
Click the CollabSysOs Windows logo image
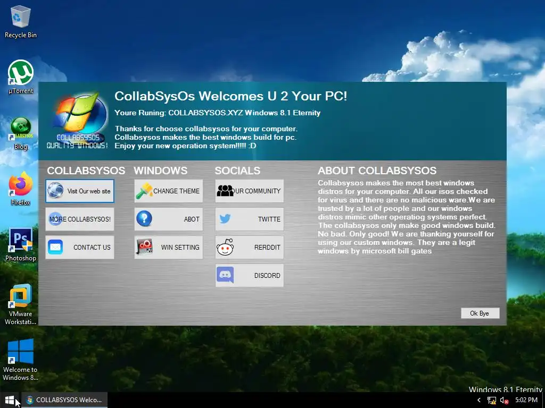coord(78,121)
